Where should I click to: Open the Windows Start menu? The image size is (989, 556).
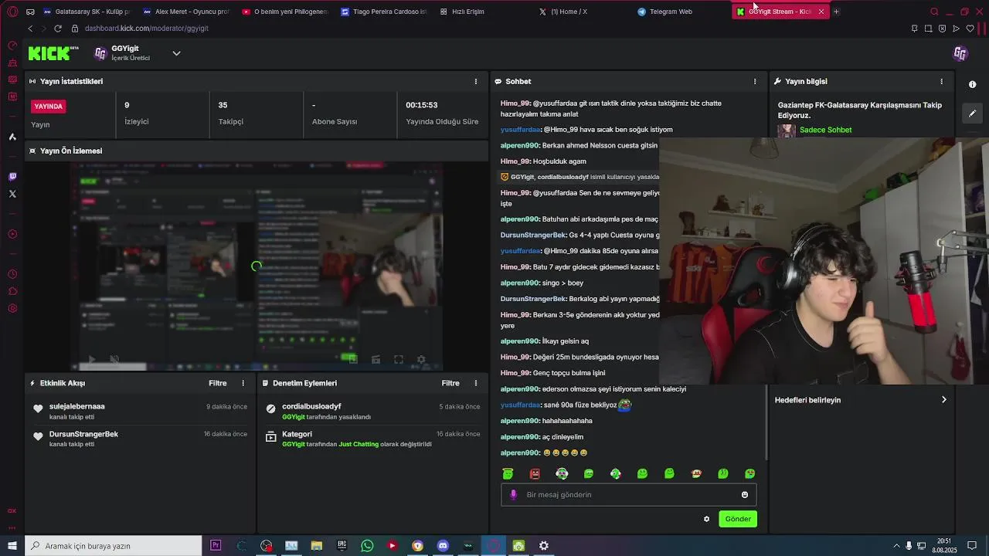pos(12,546)
